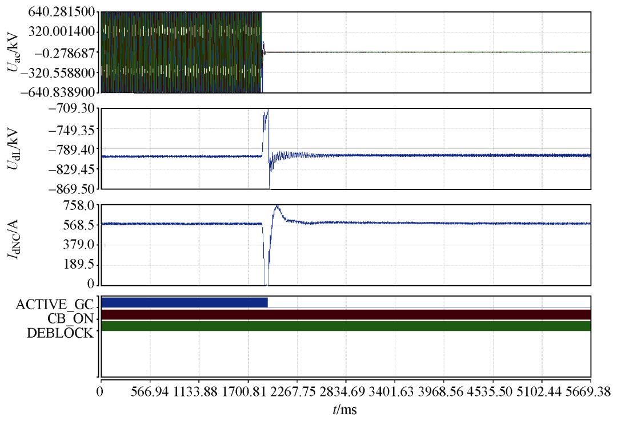This screenshot has width=617, height=421.
Task: Click the −869.50 y-axis value
Action: coord(71,189)
